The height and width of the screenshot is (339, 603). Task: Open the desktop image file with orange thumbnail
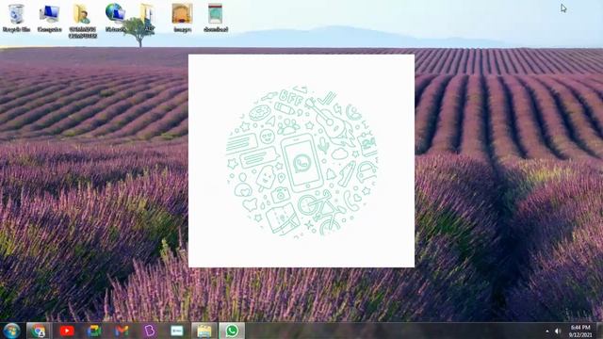(182, 18)
